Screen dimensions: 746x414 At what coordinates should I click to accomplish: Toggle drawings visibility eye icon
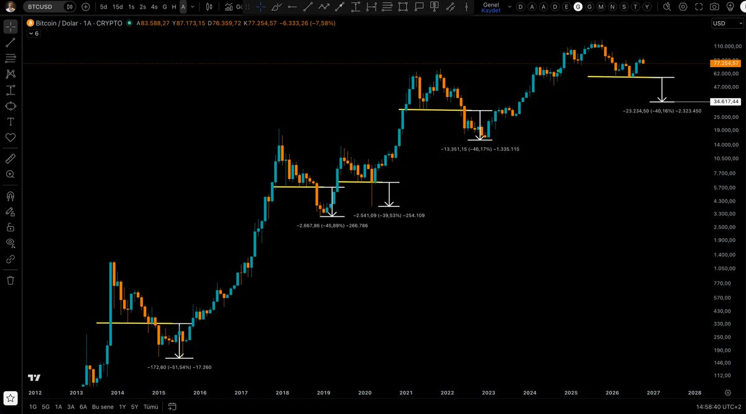click(11, 243)
